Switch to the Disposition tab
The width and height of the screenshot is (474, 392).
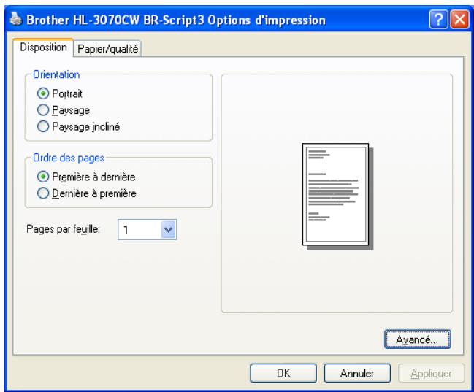43,47
